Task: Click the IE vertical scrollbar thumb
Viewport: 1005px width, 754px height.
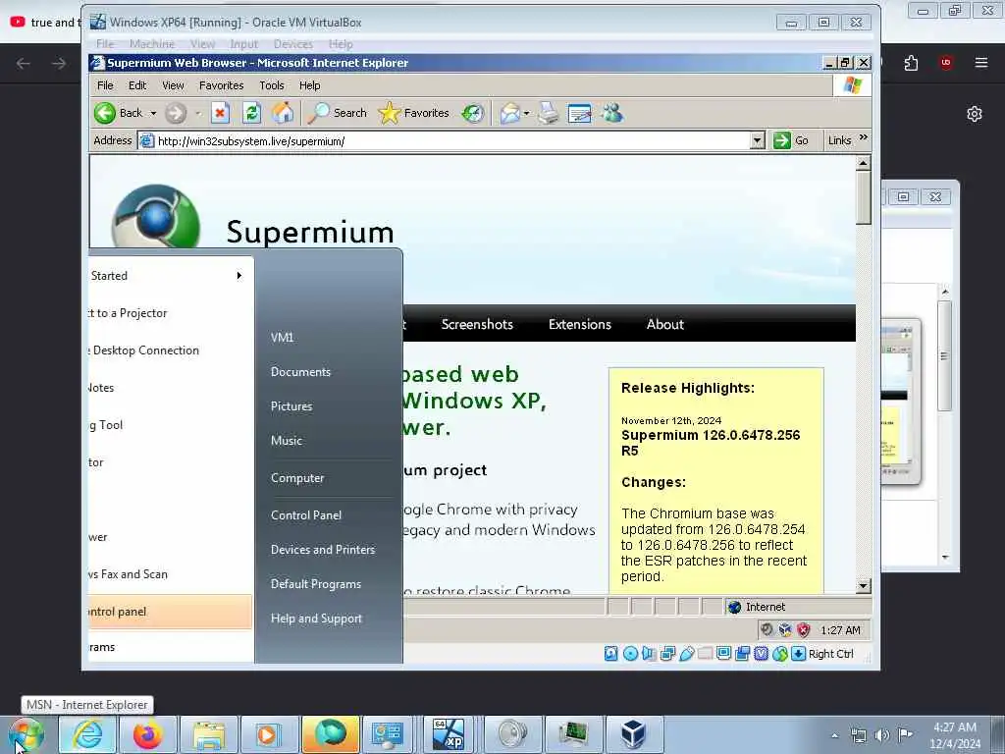Action: [864, 197]
